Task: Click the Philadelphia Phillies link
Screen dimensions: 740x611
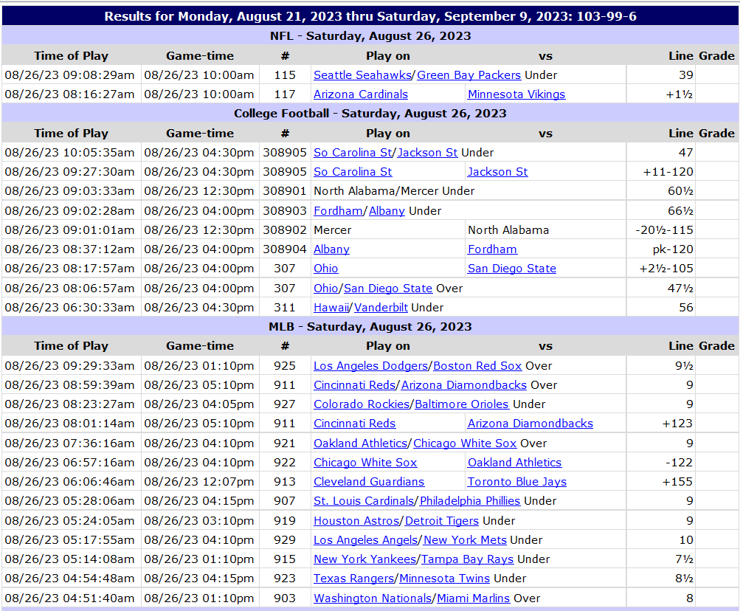Action: 470,501
